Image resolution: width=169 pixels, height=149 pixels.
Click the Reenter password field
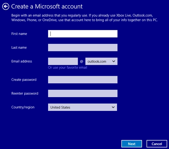[x=83, y=94]
